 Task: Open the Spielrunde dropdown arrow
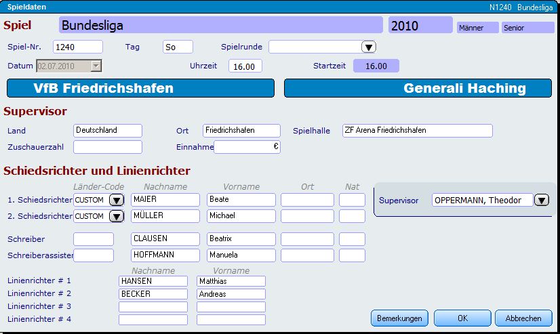[368, 47]
